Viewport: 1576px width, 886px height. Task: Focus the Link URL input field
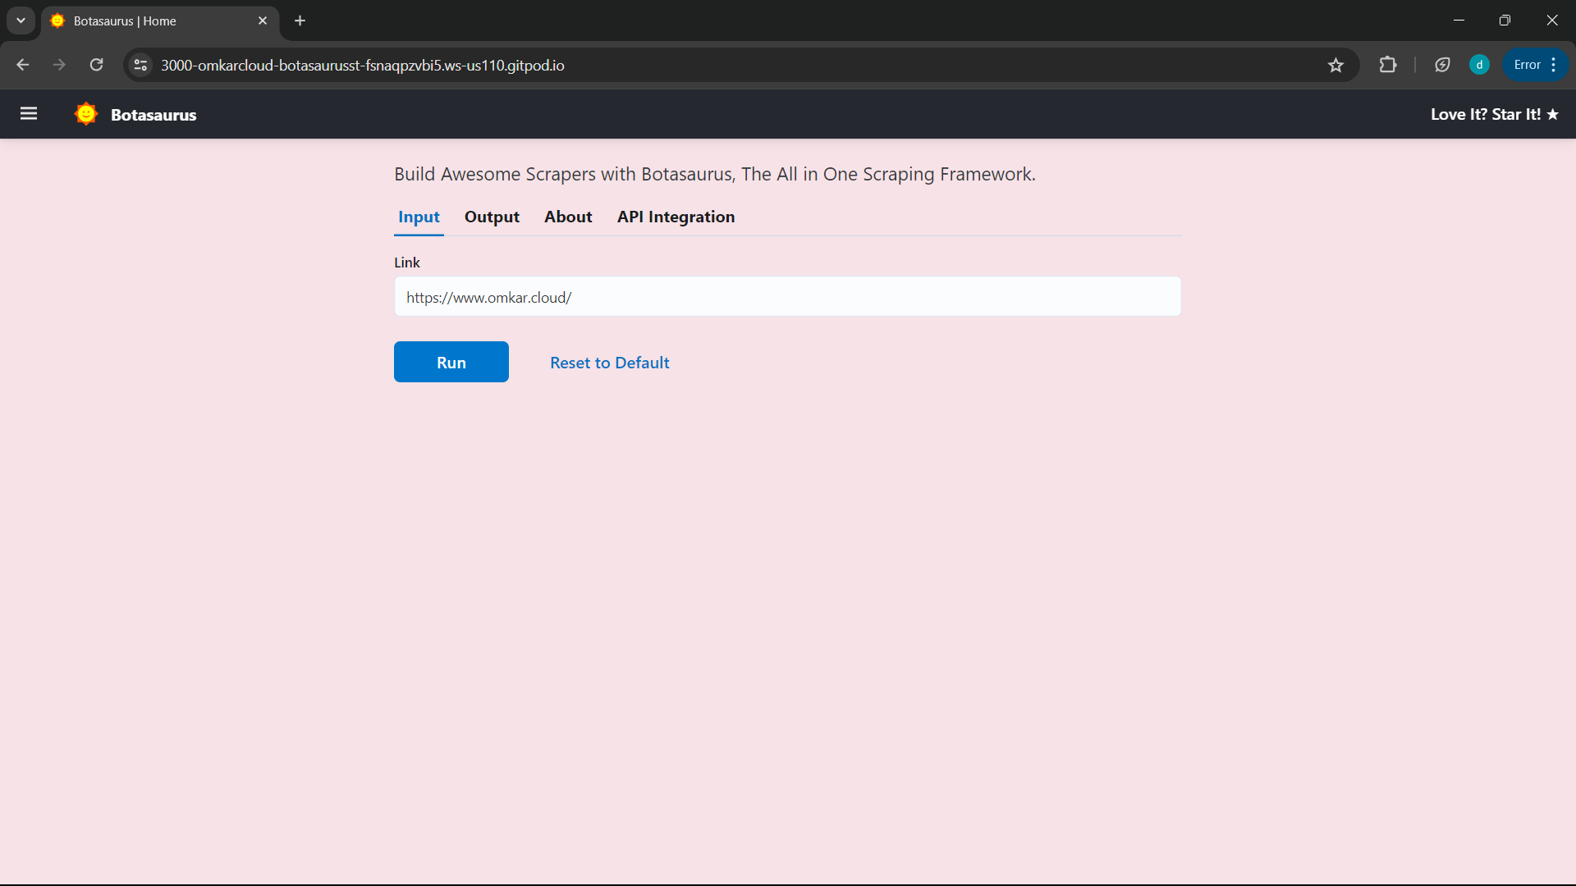(x=787, y=297)
